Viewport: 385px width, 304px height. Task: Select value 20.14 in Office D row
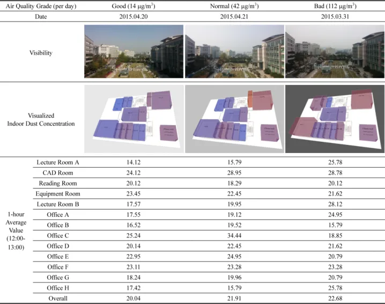tap(134, 246)
